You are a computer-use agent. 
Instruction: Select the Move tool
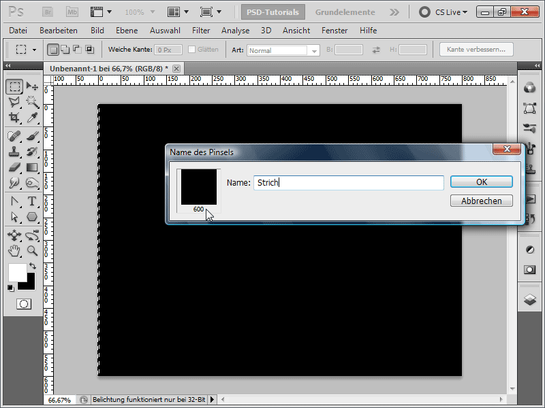tap(32, 86)
